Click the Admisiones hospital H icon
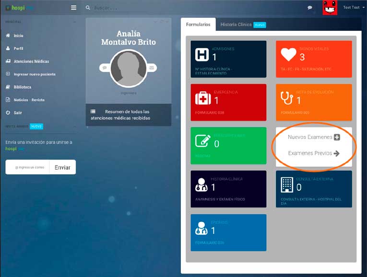 point(202,55)
